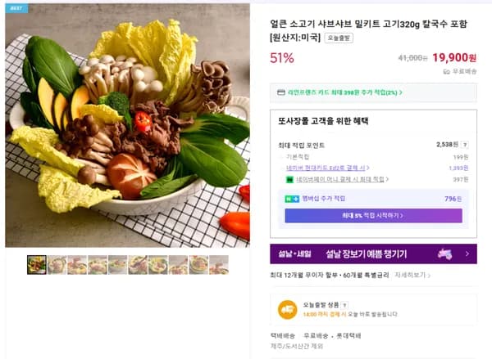Click the delivery scooter icon on 설날 banner
The height and width of the screenshot is (359, 492).
tap(446, 254)
